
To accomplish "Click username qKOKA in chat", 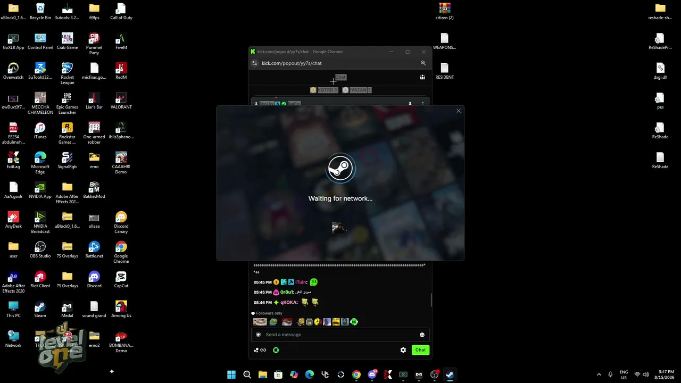I will (x=289, y=303).
